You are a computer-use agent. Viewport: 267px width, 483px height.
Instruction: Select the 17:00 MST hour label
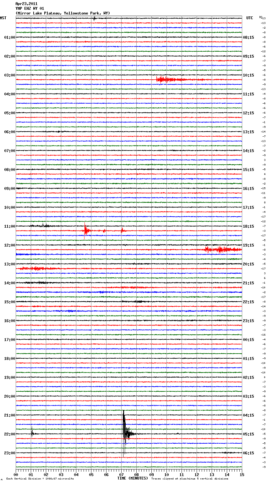point(9,340)
